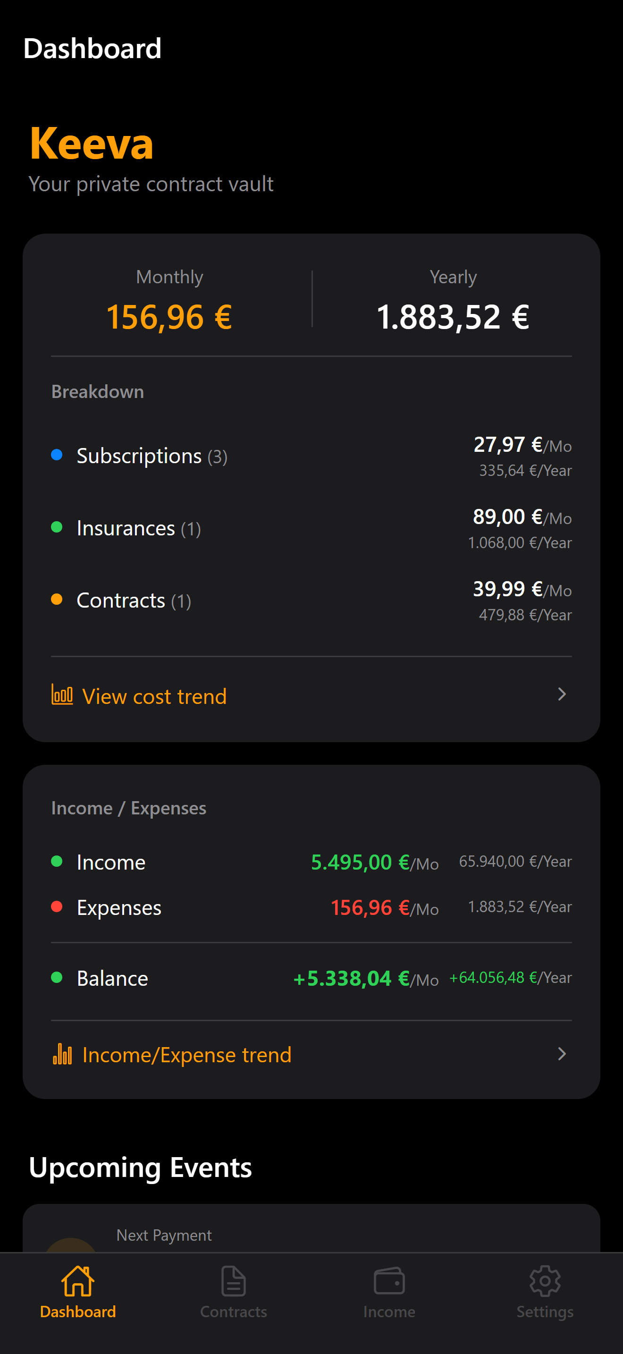Image resolution: width=623 pixels, height=1354 pixels.
Task: Open the Dashboard home icon tab
Action: coord(78,1281)
